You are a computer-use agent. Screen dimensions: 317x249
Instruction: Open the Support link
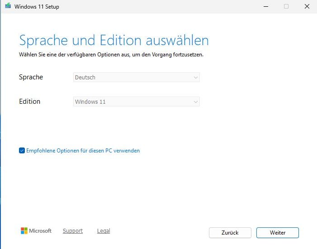[73, 231]
